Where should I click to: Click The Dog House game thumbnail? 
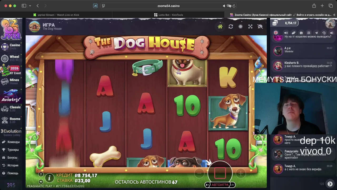tap(34, 27)
